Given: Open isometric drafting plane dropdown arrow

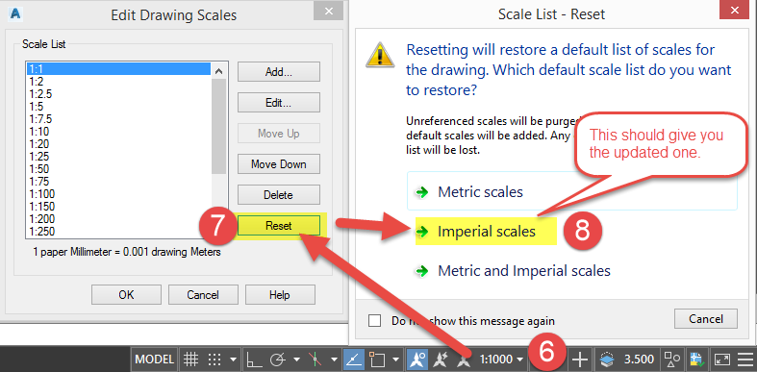Looking at the screenshot, I should pos(334,360).
